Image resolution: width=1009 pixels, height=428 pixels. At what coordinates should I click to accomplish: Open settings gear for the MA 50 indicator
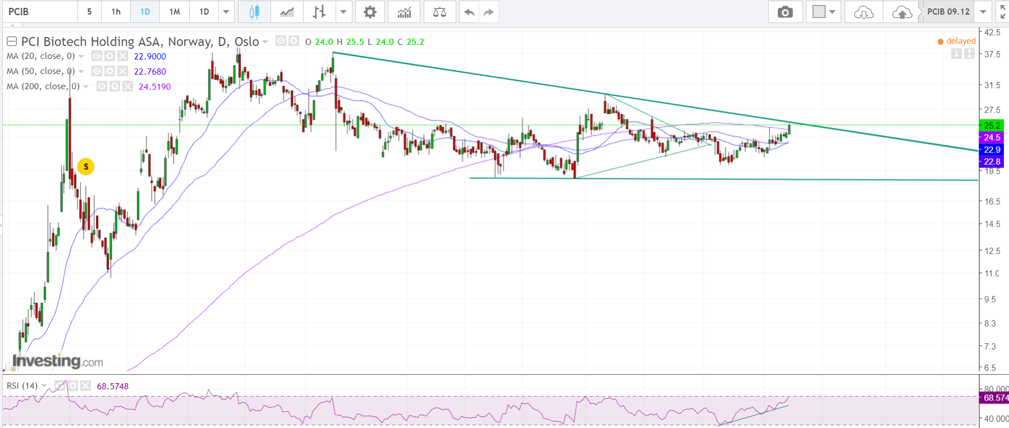click(109, 71)
